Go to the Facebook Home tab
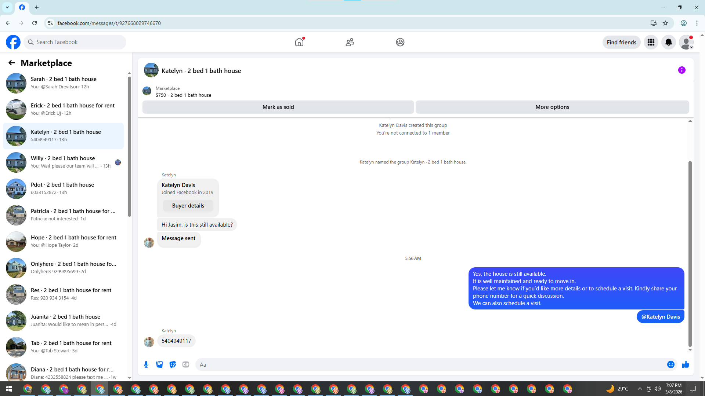Screen dimensions: 705x396 (299, 42)
